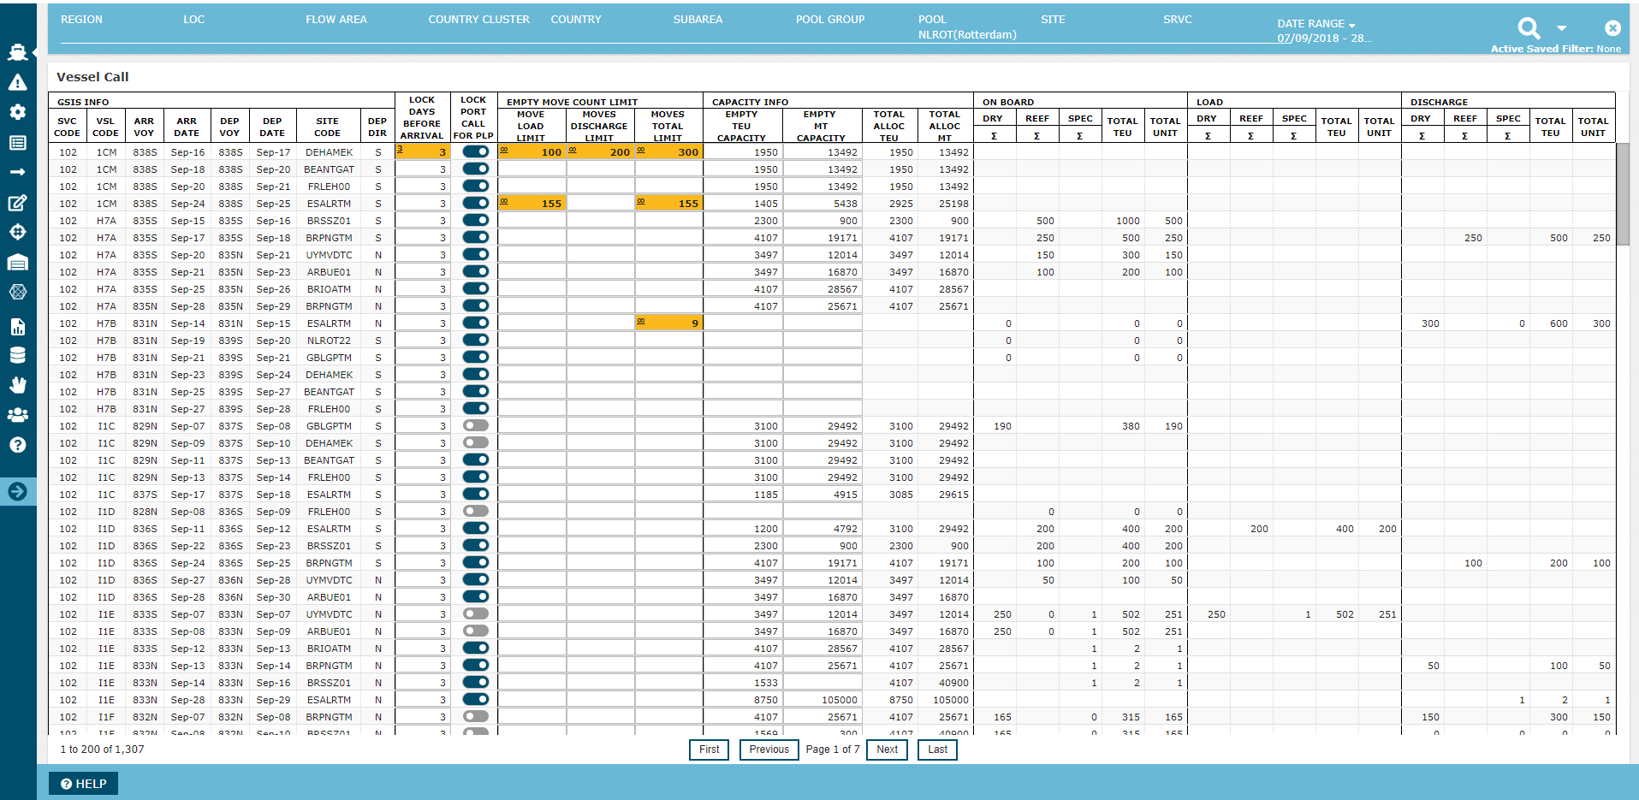Click the HELP button

(x=84, y=784)
